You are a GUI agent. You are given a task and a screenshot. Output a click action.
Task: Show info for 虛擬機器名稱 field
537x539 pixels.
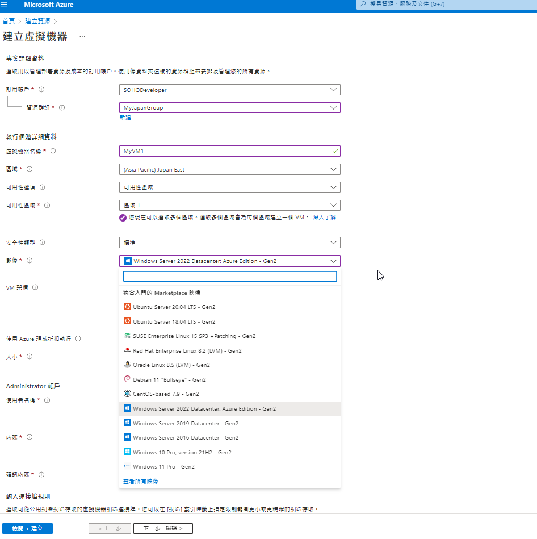(x=53, y=151)
